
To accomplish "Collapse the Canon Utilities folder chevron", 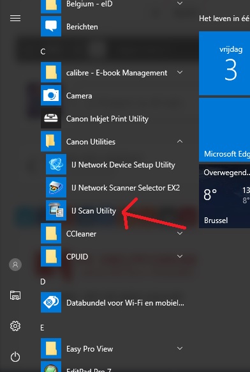I will pyautogui.click(x=180, y=141).
